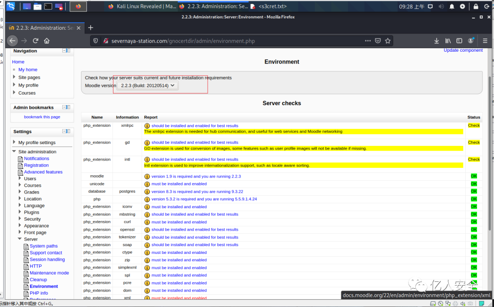Viewport: 494px width, 307px height.
Task: Open My home link
Action: 28,70
